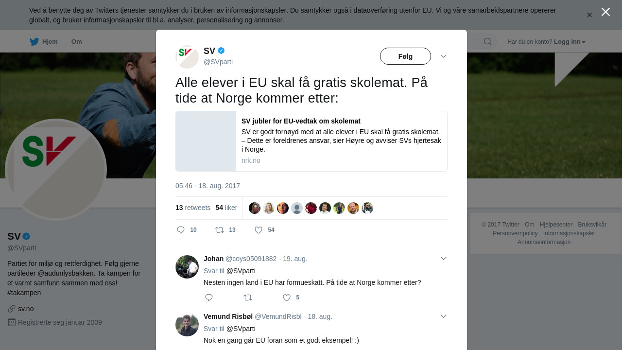The height and width of the screenshot is (350, 622).
Task: Open options chevron on Johan's reply
Action: [444, 259]
